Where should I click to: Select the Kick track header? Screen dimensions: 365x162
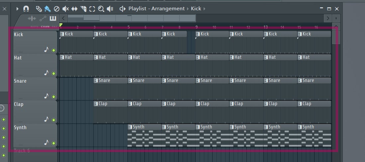click(35, 42)
